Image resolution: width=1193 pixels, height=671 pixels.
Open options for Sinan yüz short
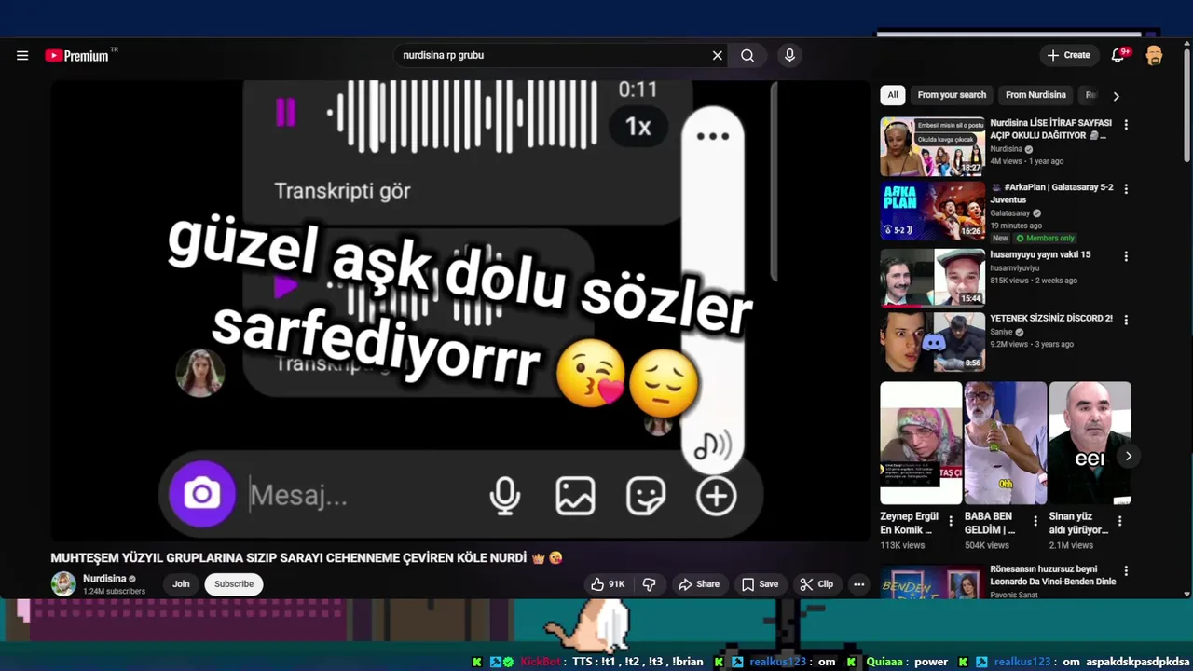point(1119,522)
